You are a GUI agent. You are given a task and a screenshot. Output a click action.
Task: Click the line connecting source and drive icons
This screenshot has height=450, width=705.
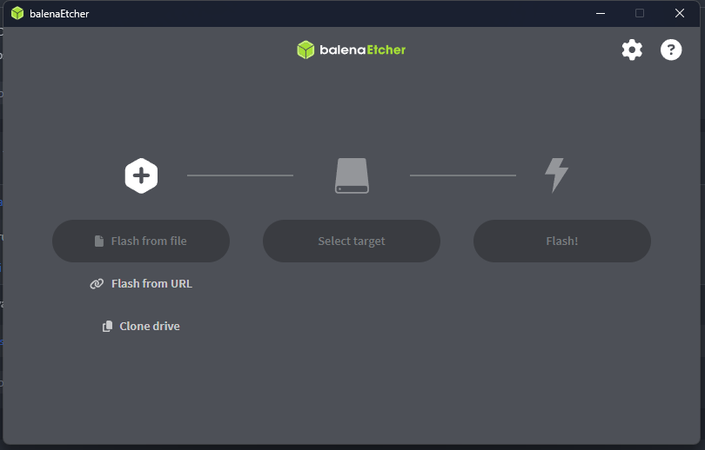tap(240, 175)
